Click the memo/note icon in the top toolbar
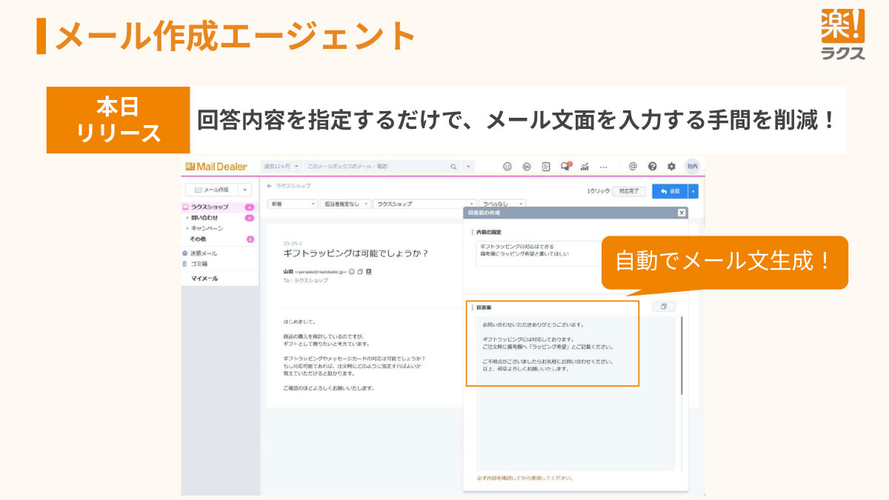Screen dimensions: 889x500 pos(546,167)
